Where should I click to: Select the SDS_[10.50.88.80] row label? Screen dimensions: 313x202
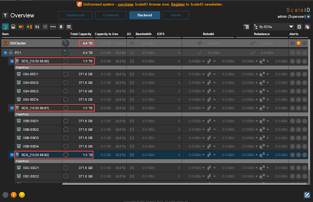[x=35, y=61]
